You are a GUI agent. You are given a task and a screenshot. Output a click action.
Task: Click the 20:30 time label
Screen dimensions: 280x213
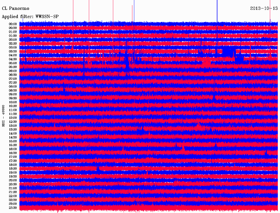pos(13,184)
